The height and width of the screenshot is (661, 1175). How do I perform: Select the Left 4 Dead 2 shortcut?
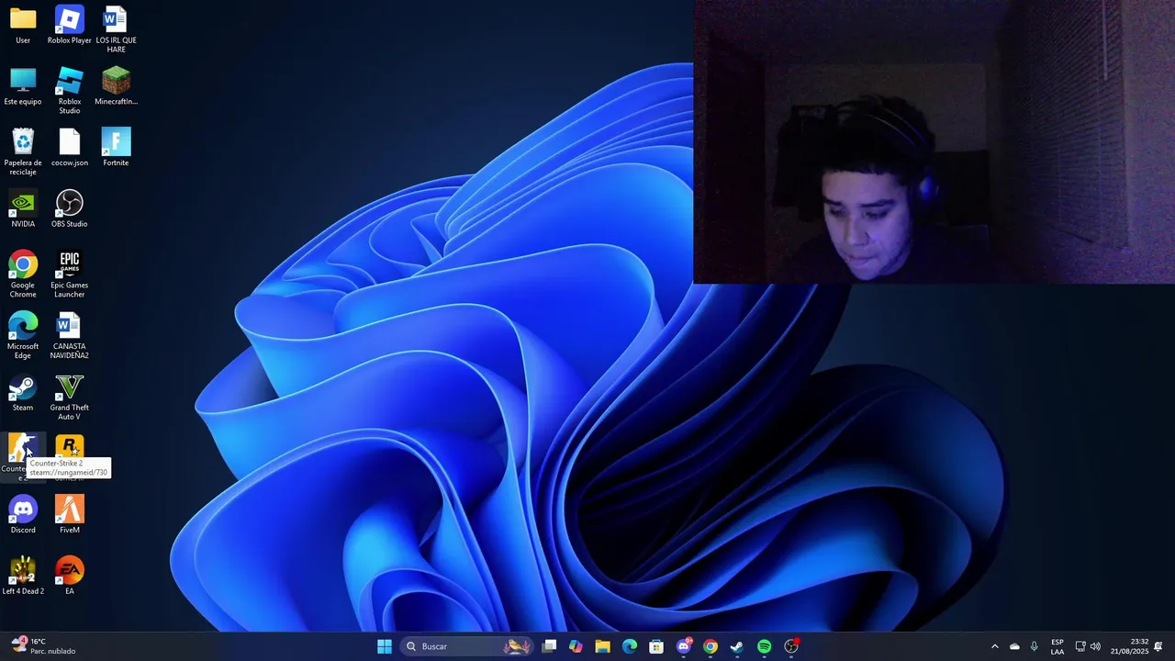click(23, 577)
